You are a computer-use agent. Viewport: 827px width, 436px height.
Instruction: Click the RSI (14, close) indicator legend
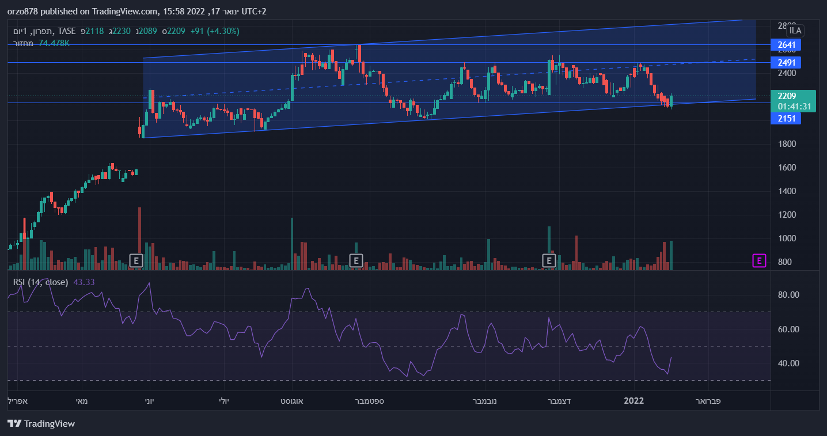[x=41, y=282]
